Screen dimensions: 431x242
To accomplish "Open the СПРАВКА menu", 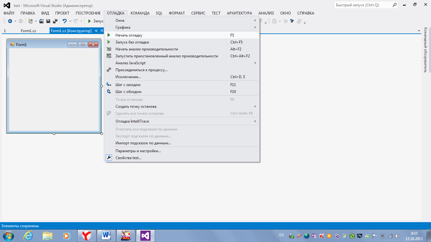I will [306, 13].
